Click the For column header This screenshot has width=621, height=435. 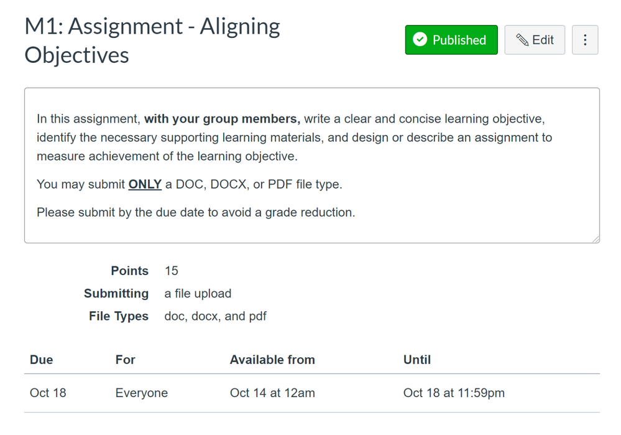pos(126,360)
